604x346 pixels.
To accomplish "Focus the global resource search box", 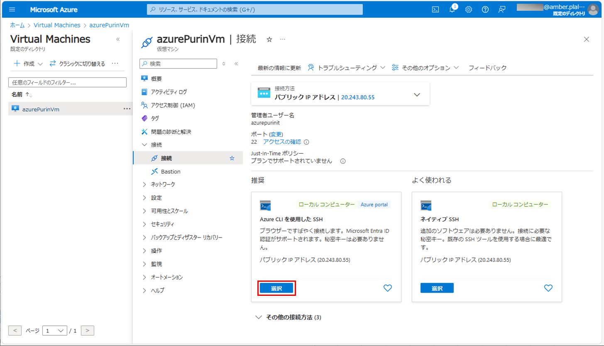I will [254, 9].
